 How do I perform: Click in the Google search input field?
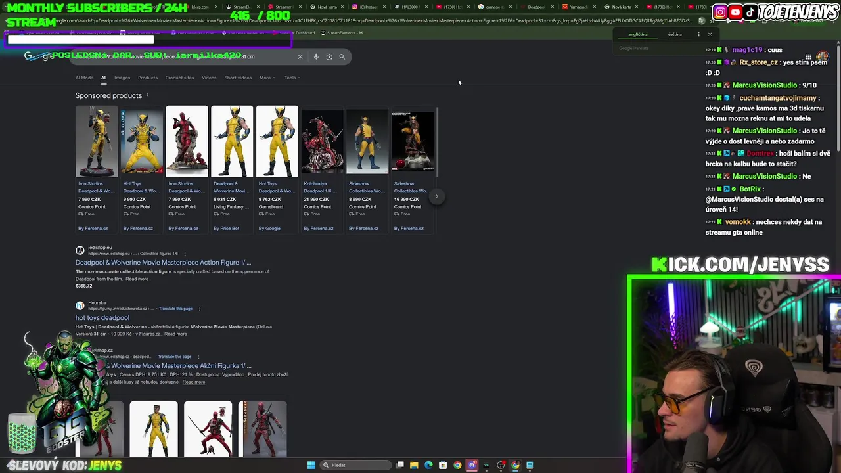pyautogui.click(x=184, y=56)
